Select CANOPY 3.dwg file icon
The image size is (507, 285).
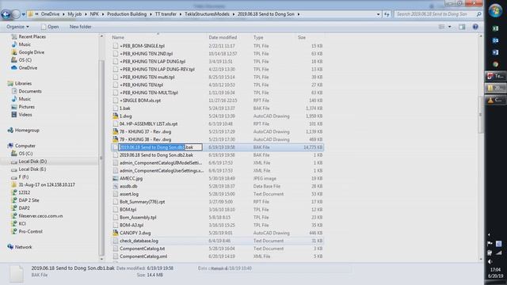(x=116, y=233)
